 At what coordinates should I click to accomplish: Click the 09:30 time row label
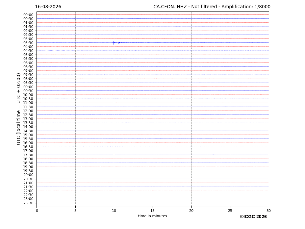coord(28,91)
